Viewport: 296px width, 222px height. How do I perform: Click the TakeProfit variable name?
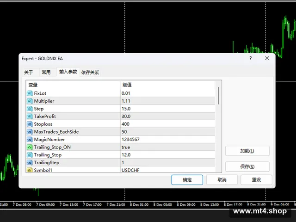click(x=45, y=116)
